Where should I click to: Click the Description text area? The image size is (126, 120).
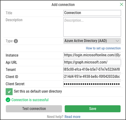(92, 27)
